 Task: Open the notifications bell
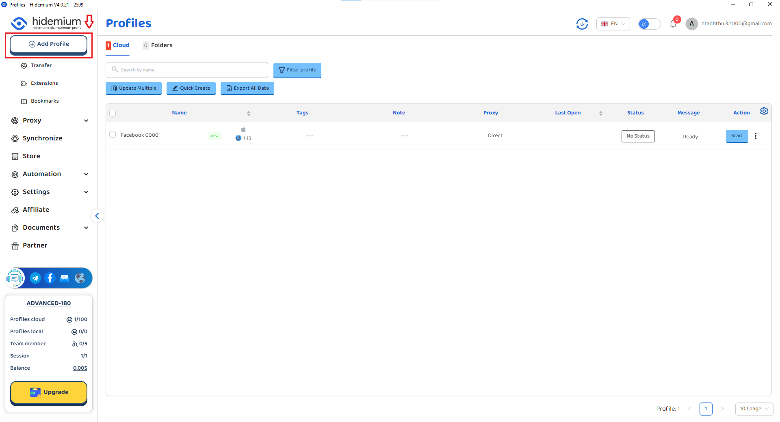point(673,24)
